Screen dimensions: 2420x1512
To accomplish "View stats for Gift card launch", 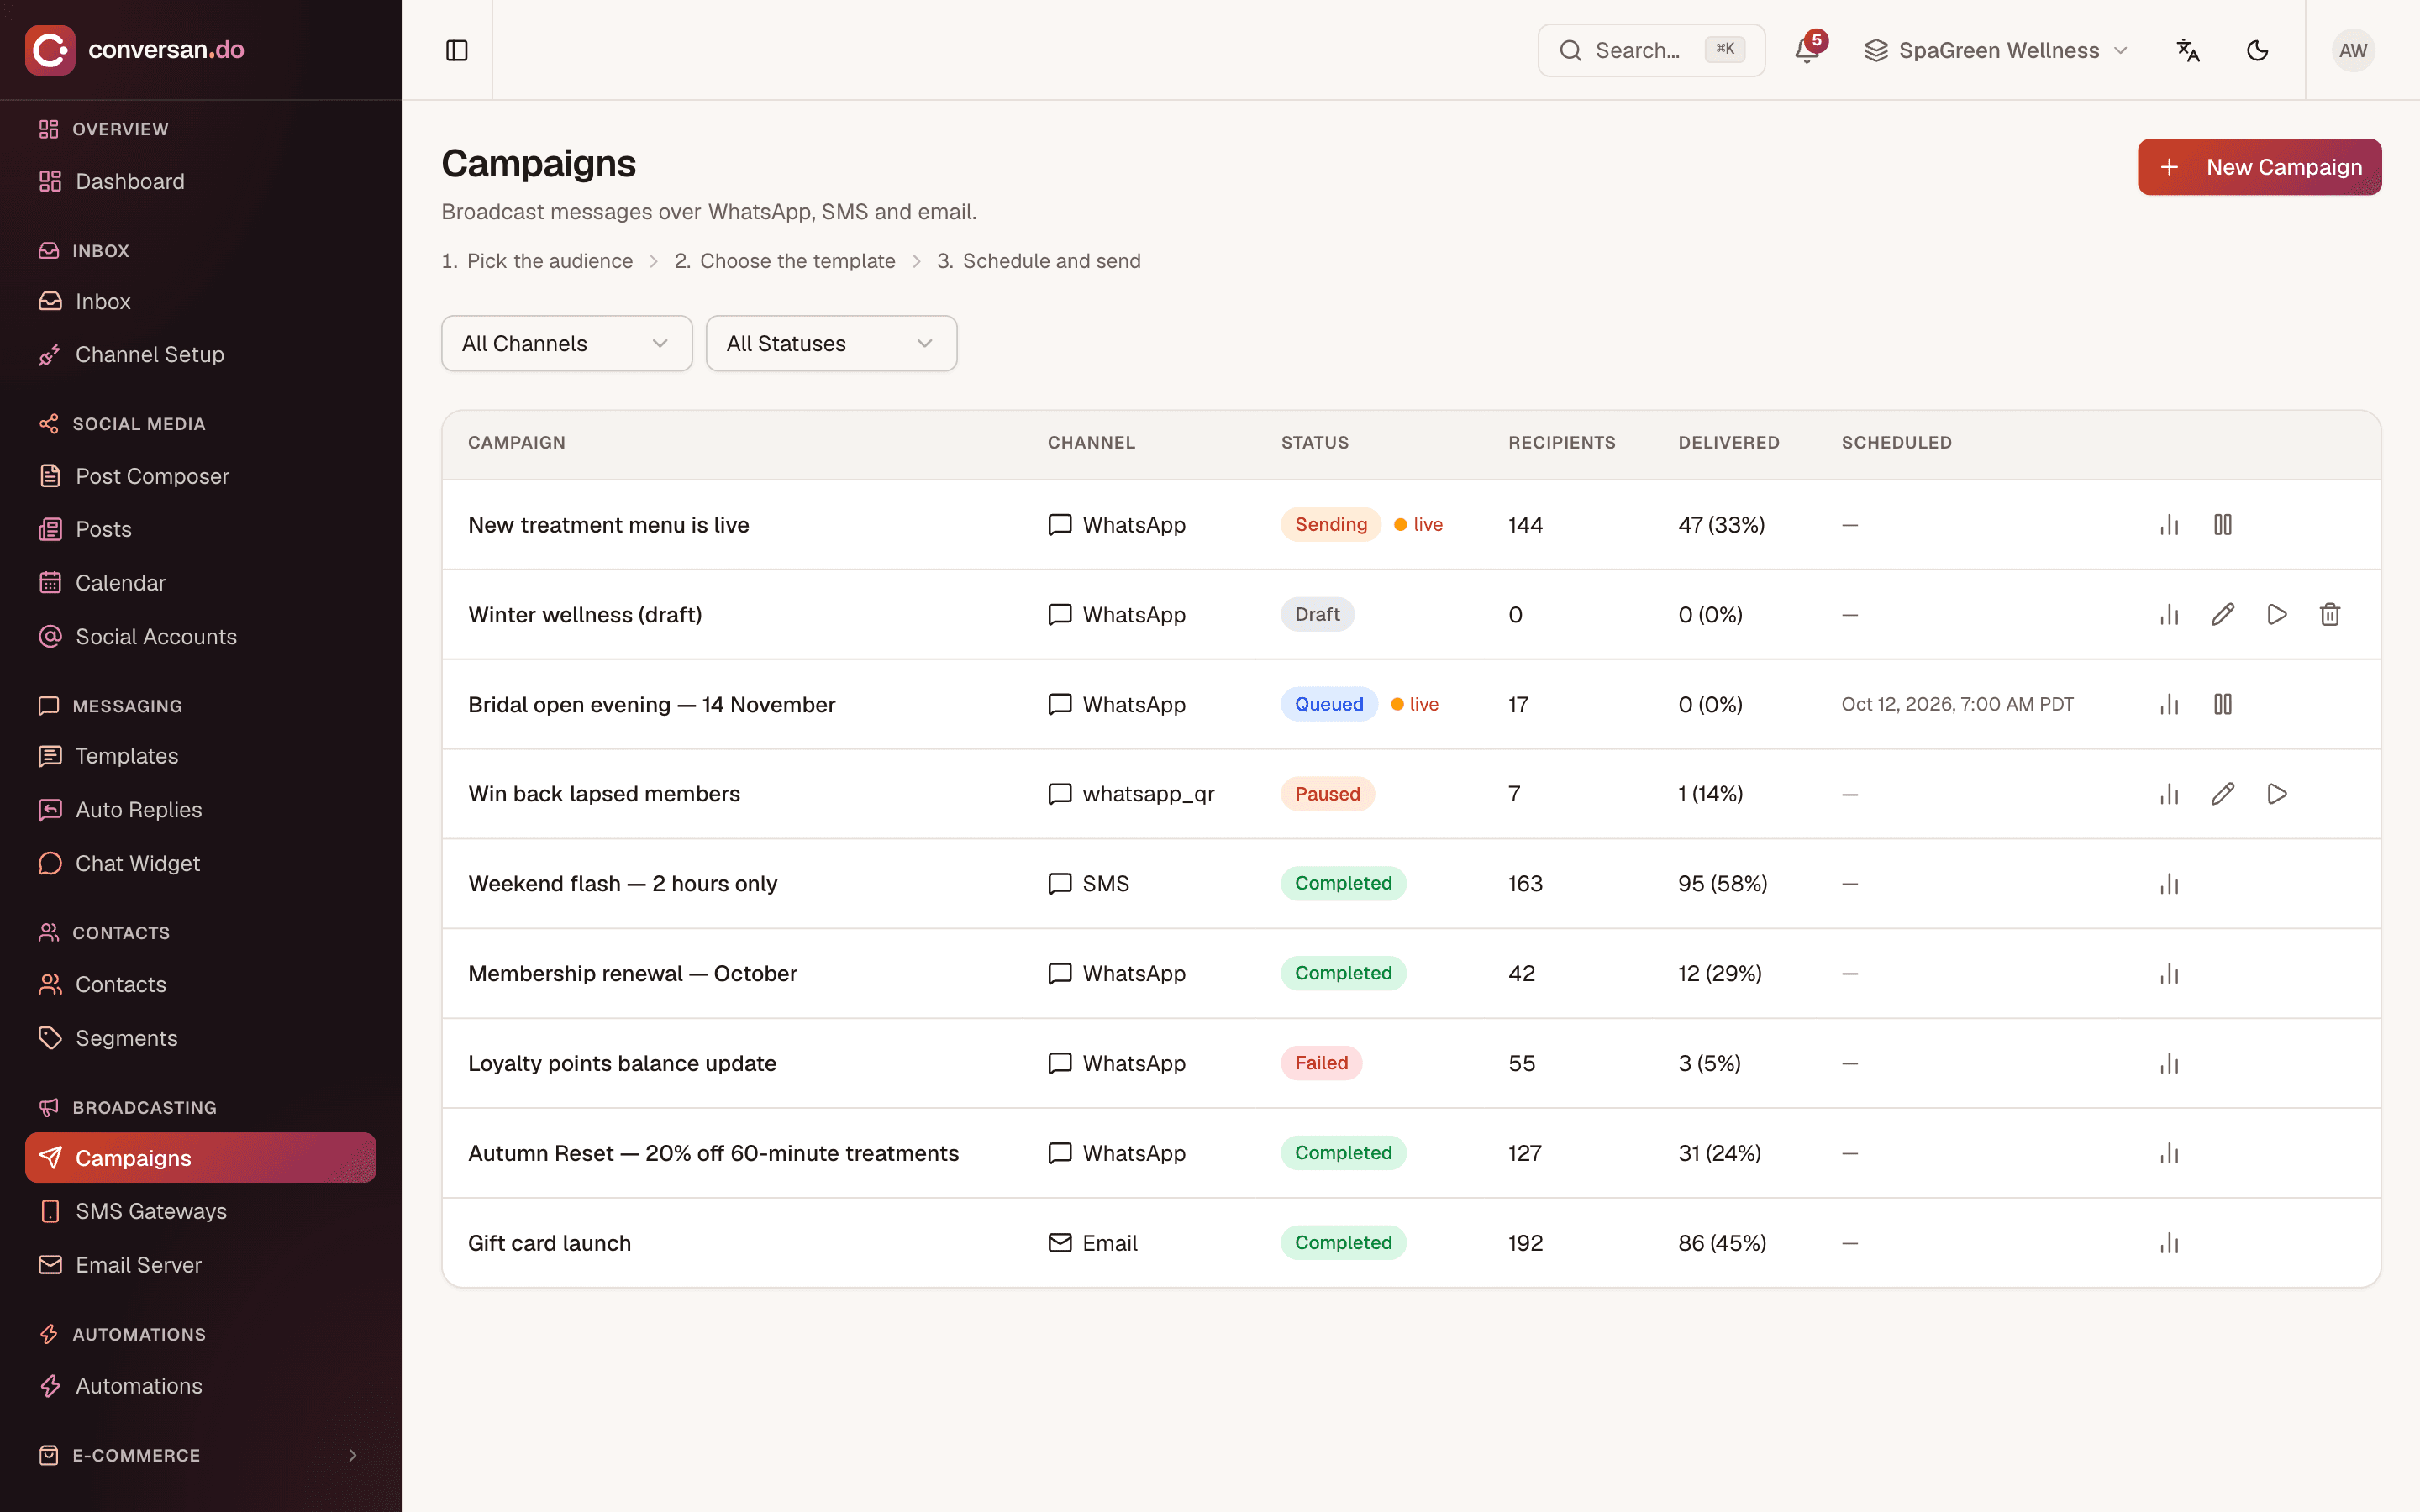I will 2169,1242.
